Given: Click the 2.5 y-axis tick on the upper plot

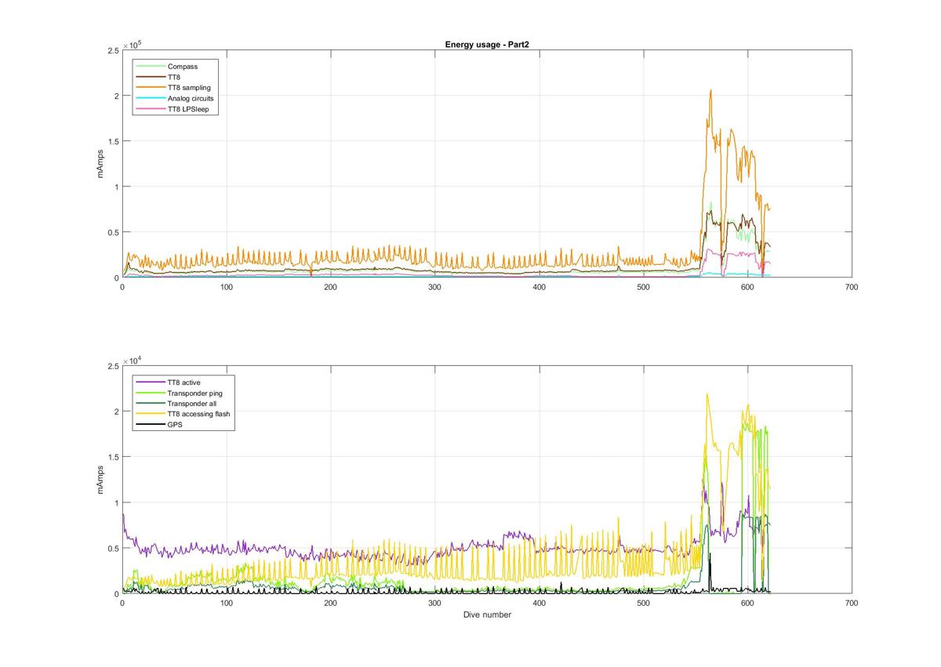Looking at the screenshot, I should pyautogui.click(x=113, y=50).
